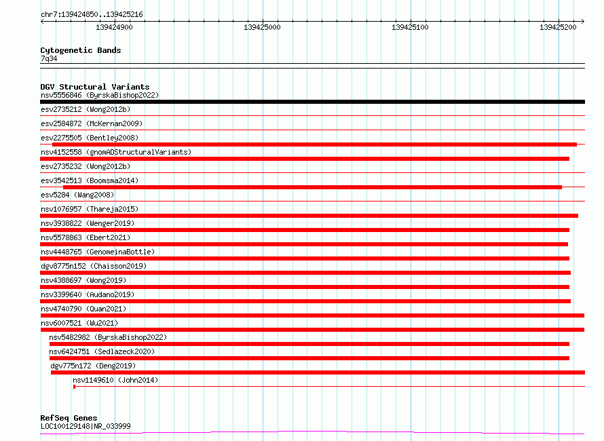Screen dimensions: 604x441
Task: Click the red bar under nsv1076957 (Thareja2015)
Action: 309,216
